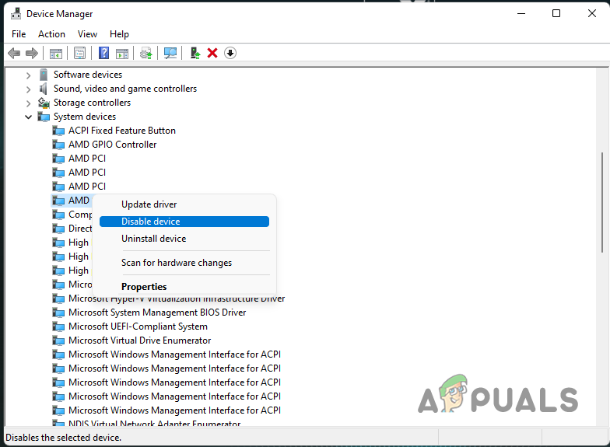Viewport: 610px width, 447px height.
Task: Select Software devices tree label
Action: tap(87, 75)
